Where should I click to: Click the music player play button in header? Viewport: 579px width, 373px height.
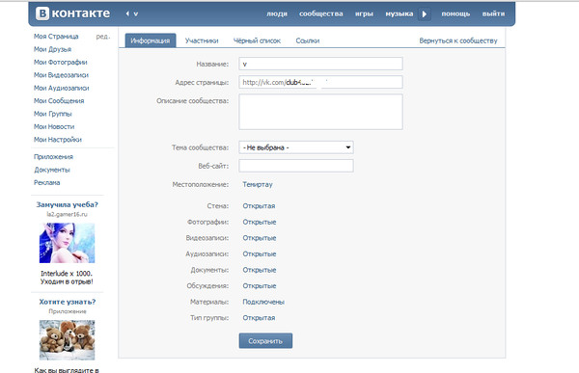click(425, 14)
